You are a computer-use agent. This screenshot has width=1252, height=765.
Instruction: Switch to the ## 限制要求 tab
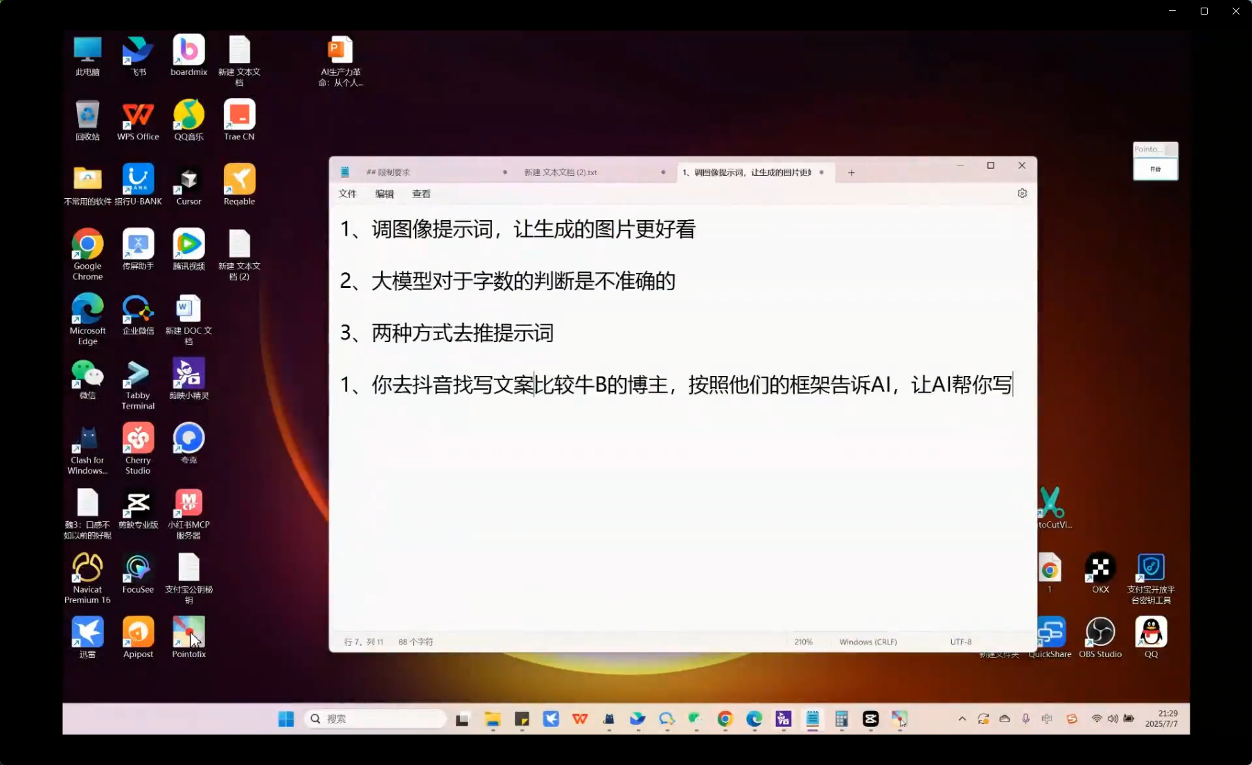(x=388, y=172)
